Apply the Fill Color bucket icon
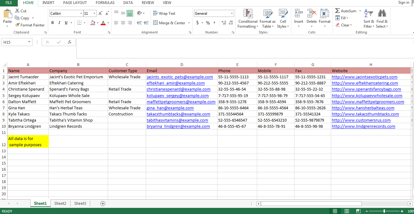 click(x=93, y=23)
